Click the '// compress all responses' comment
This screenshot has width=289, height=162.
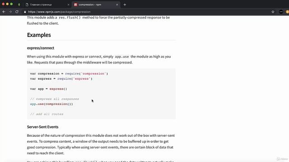tap(55, 99)
